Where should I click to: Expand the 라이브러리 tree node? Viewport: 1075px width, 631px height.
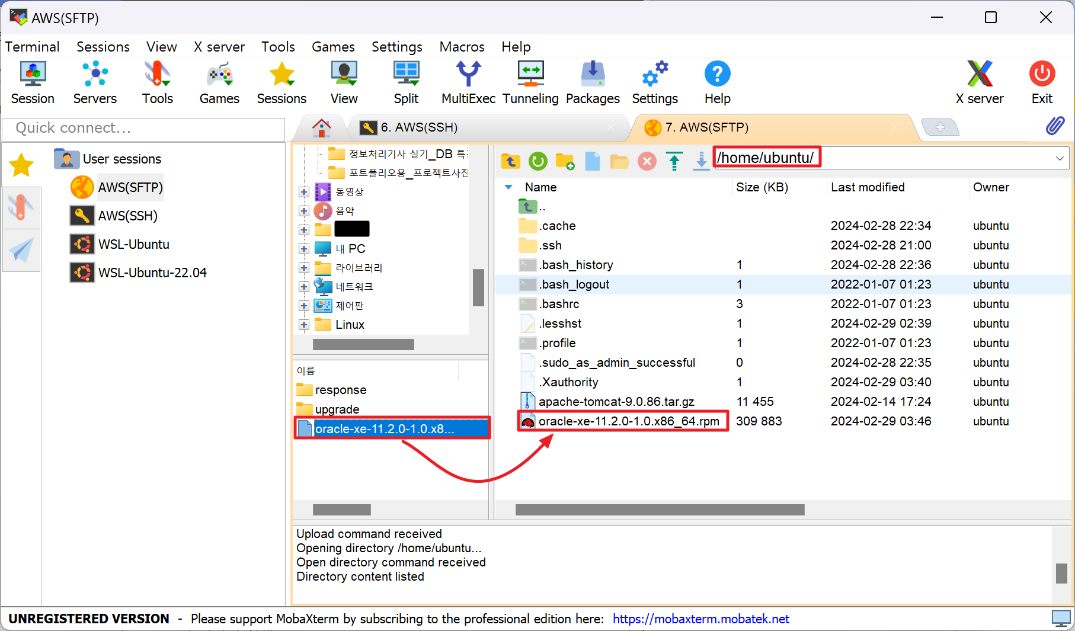coord(304,268)
